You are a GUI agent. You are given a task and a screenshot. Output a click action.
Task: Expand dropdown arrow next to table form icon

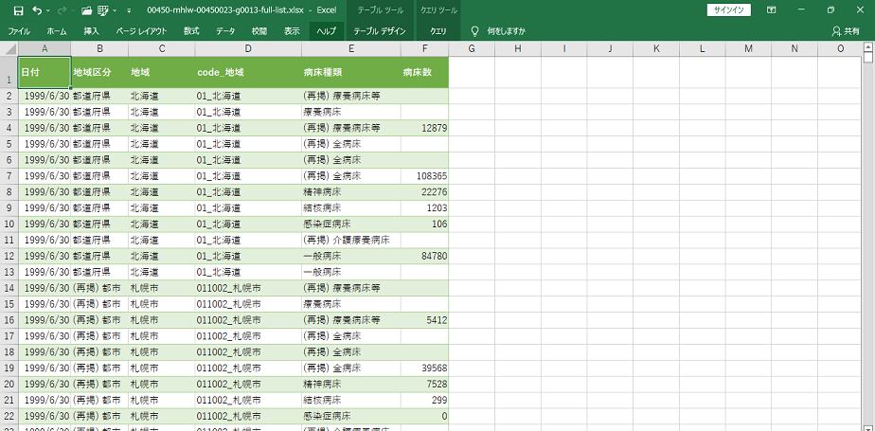pos(115,10)
